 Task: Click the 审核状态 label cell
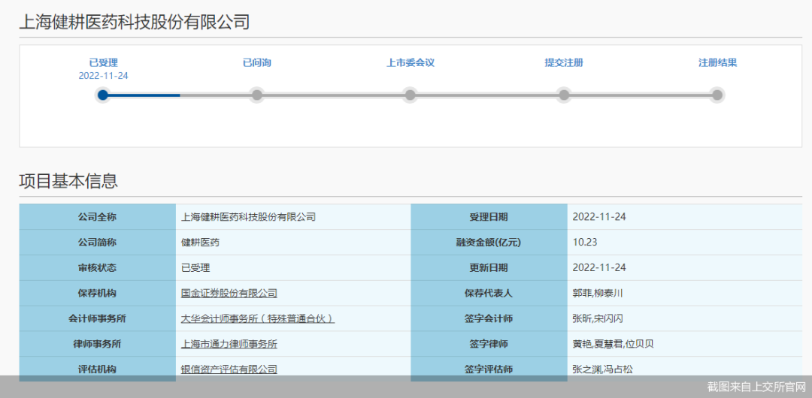point(97,267)
